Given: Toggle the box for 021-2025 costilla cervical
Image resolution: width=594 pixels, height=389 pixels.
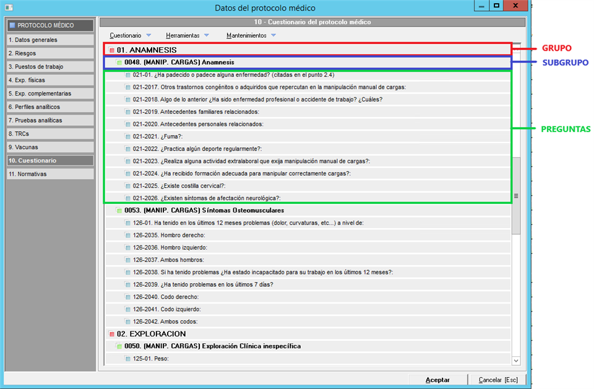Looking at the screenshot, I should coord(128,186).
